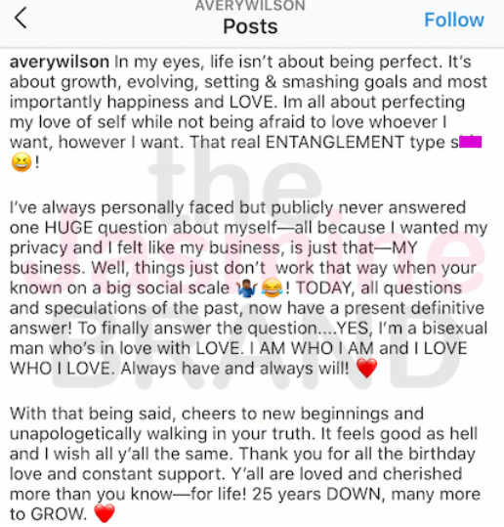Click the '25 years DOWN' text
504x527 pixels.
pyautogui.click(x=318, y=495)
